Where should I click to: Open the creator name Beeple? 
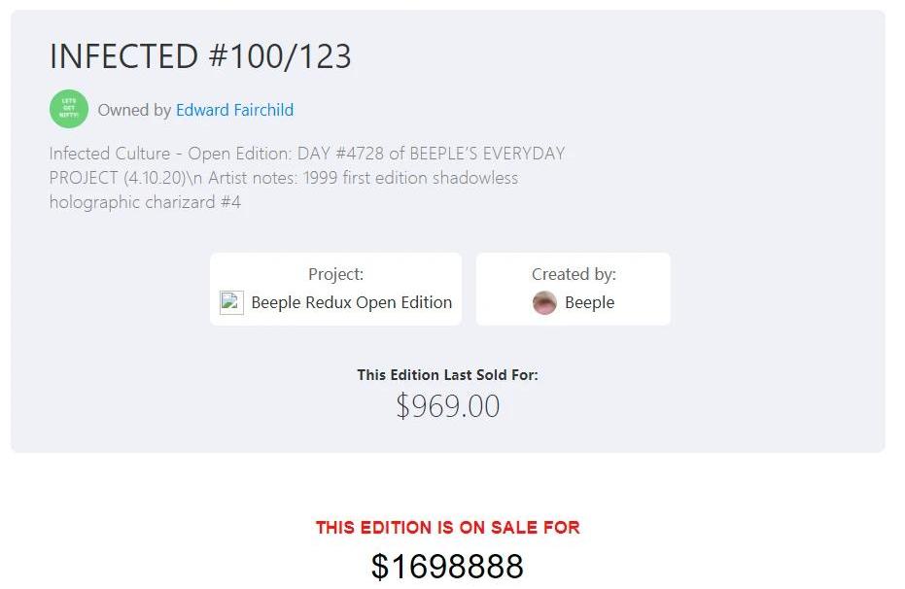[x=589, y=302]
